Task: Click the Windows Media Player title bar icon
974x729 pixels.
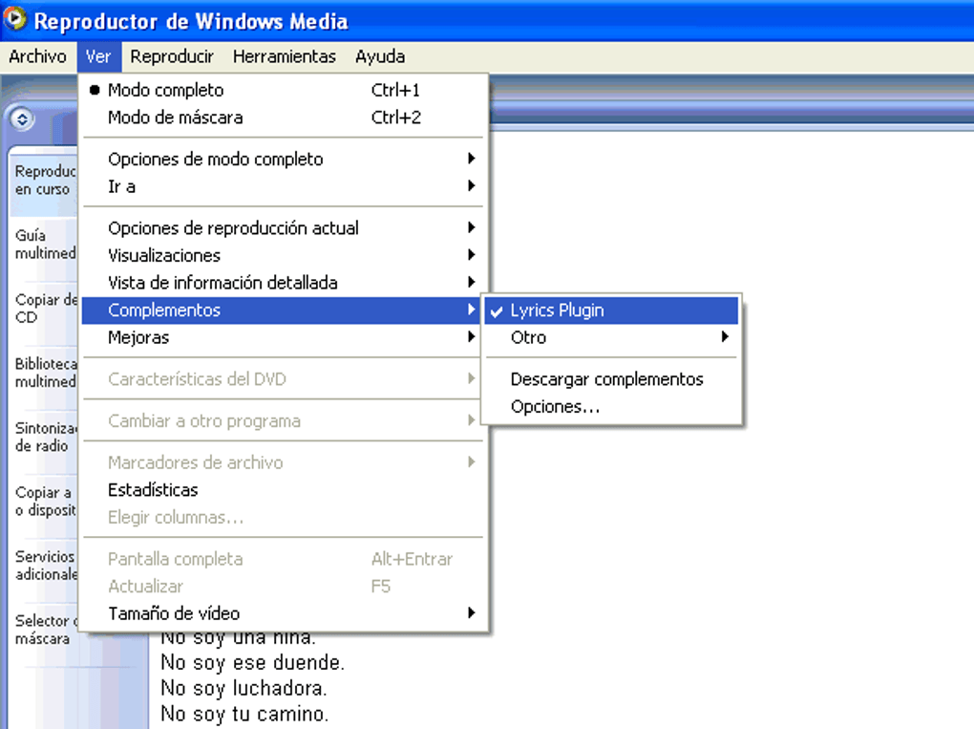Action: click(x=15, y=19)
